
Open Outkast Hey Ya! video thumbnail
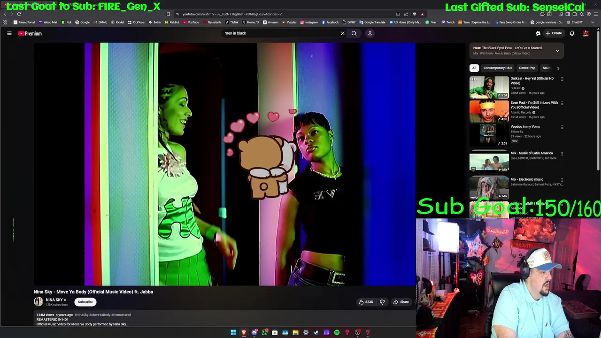tap(489, 87)
